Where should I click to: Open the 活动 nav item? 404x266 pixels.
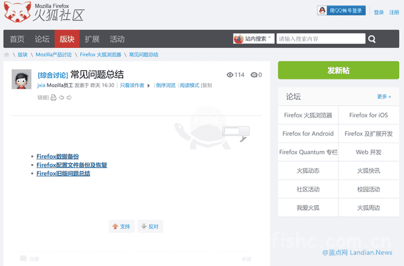[x=117, y=39]
